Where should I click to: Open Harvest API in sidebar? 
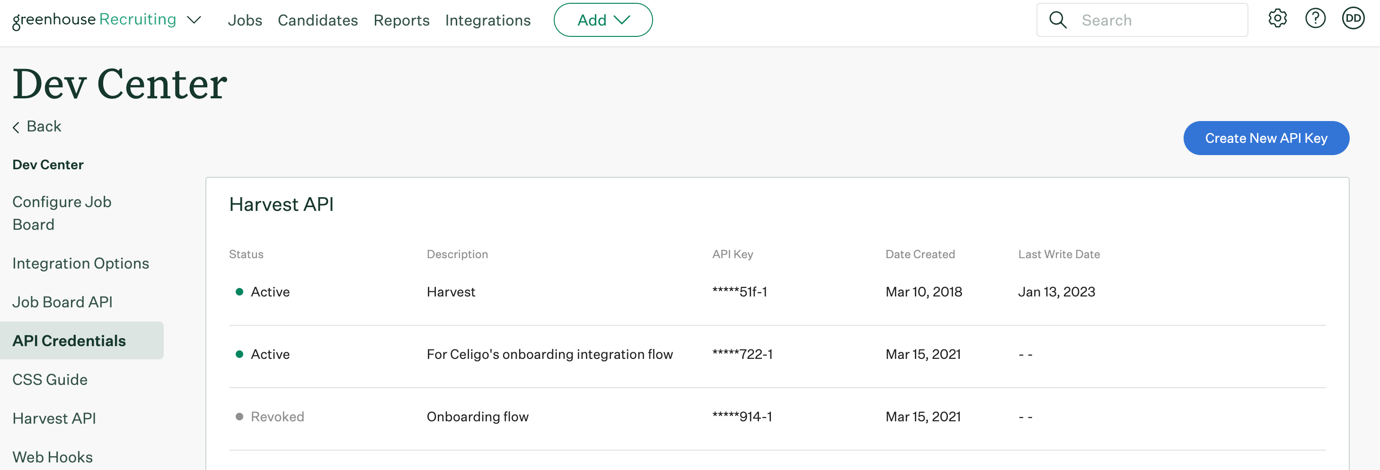pos(54,418)
